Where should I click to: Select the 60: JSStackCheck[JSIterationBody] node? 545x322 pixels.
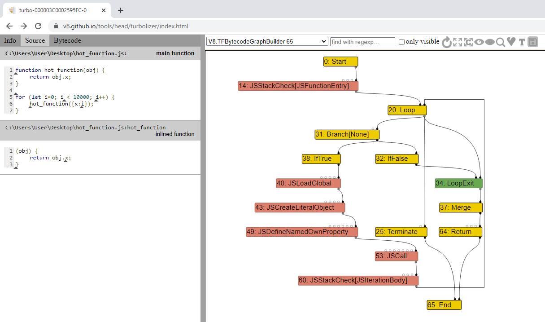358,280
